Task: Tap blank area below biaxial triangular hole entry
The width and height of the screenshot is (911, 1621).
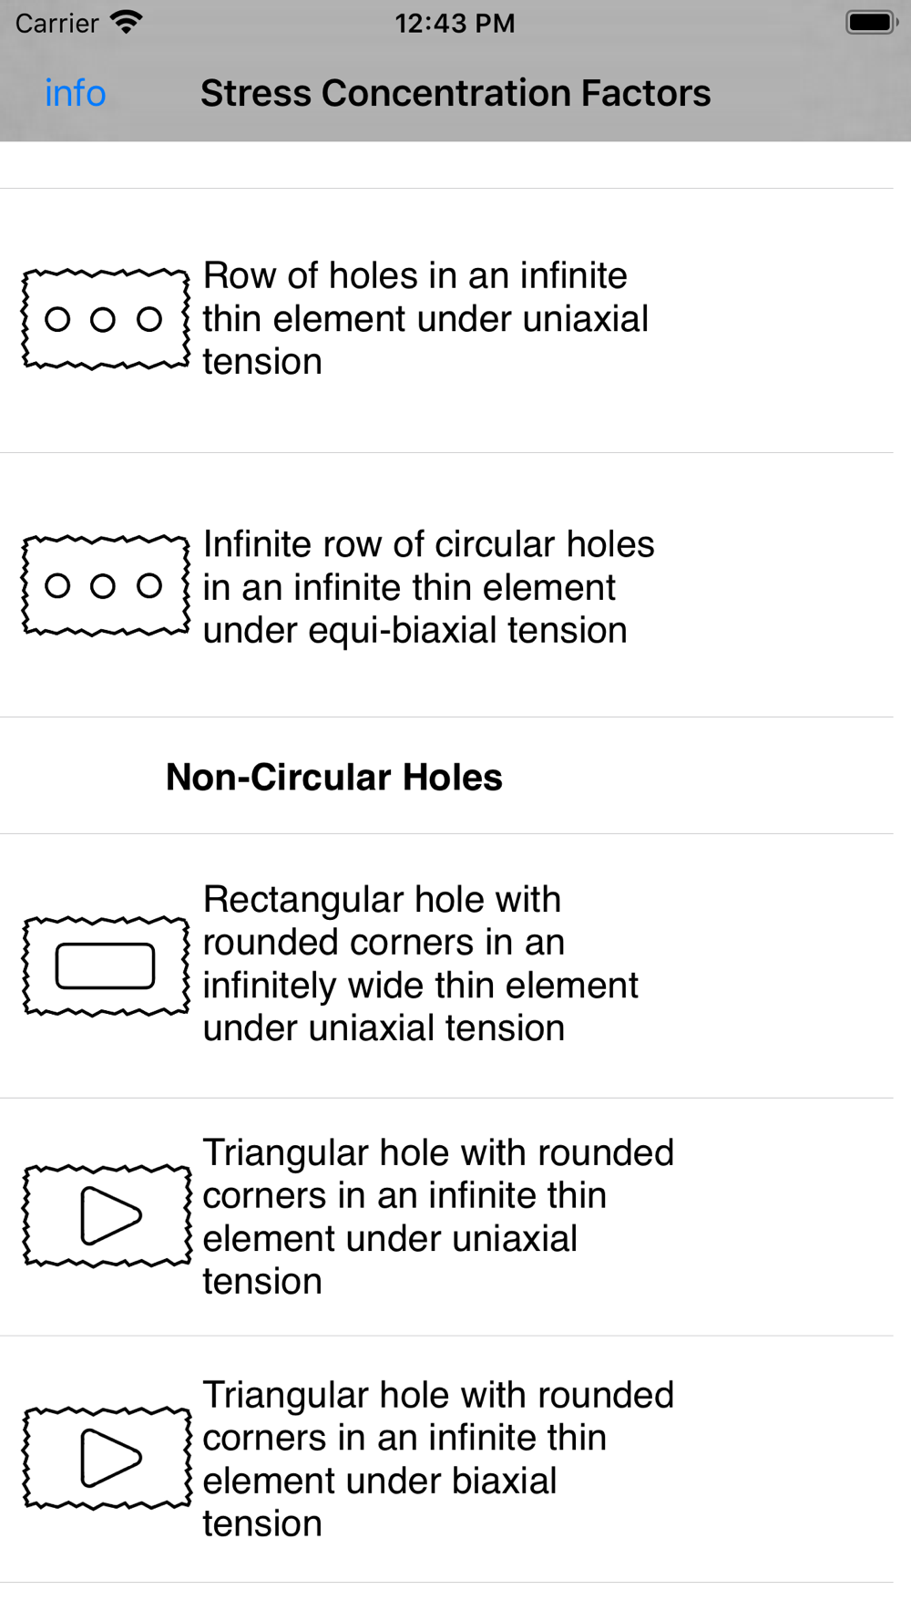Action: tap(446, 1602)
